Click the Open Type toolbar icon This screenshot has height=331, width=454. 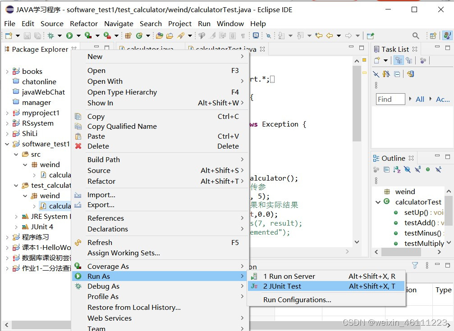[160, 36]
